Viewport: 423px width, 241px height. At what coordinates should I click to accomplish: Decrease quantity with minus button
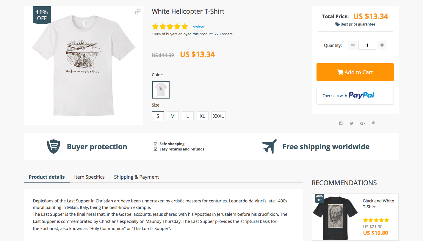[353, 45]
